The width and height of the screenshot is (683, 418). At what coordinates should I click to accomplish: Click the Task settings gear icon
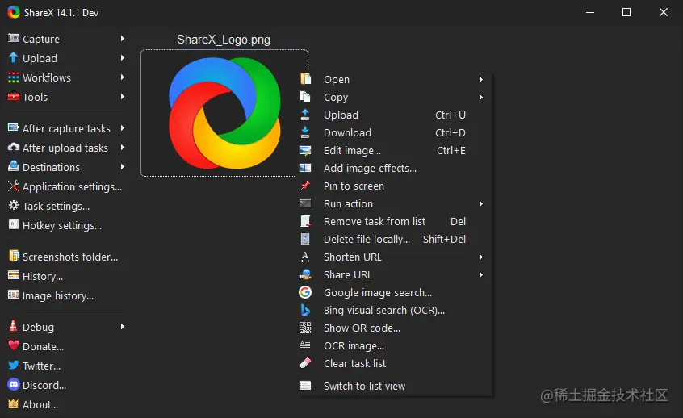(x=14, y=205)
